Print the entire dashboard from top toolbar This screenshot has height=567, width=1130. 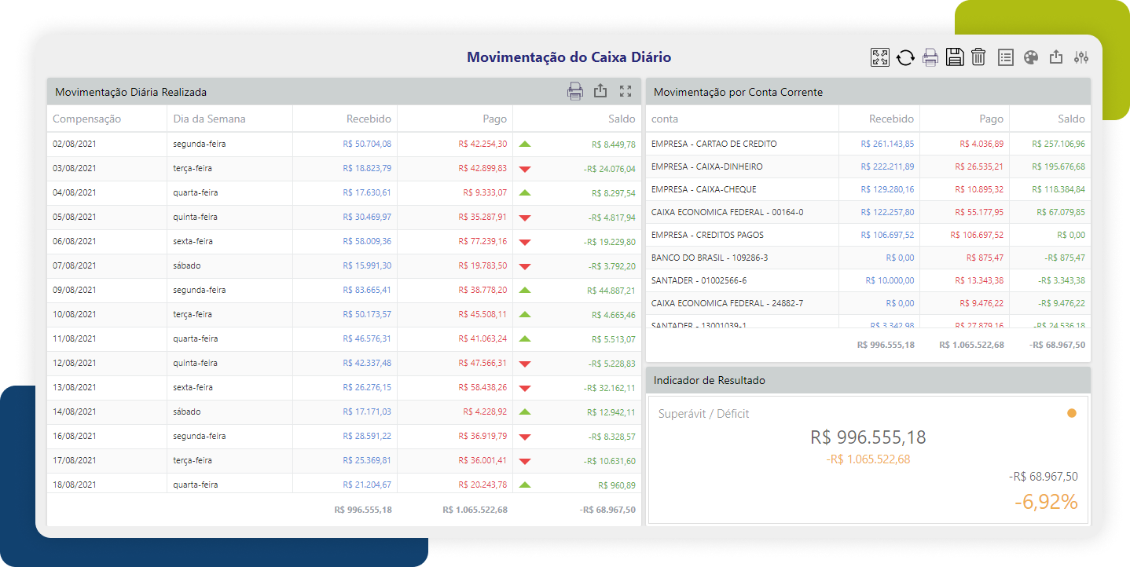coord(930,57)
